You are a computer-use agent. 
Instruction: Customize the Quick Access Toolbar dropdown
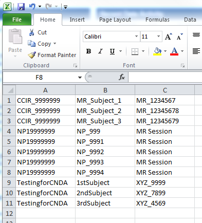pos(65,7)
